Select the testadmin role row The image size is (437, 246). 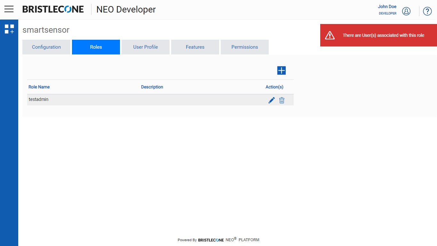(128, 99)
